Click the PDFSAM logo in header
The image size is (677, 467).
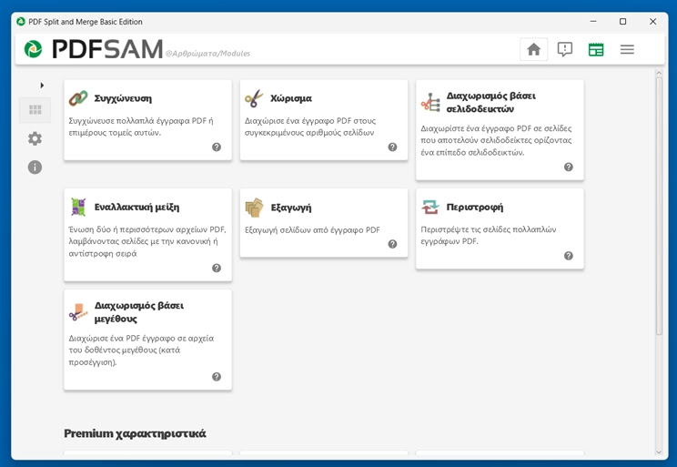[94, 49]
